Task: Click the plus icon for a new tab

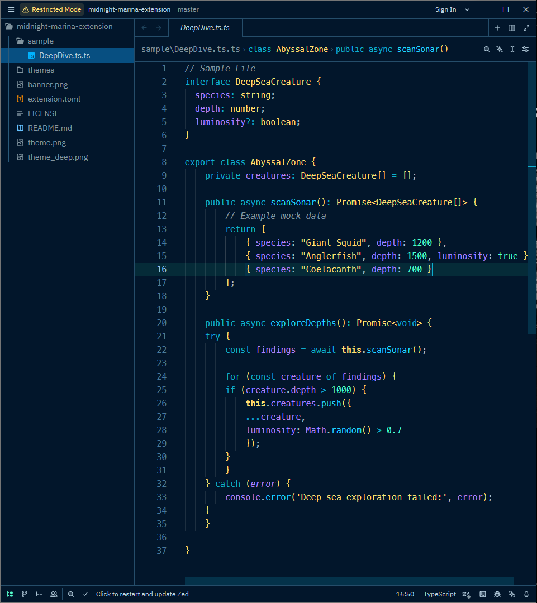Action: tap(497, 28)
